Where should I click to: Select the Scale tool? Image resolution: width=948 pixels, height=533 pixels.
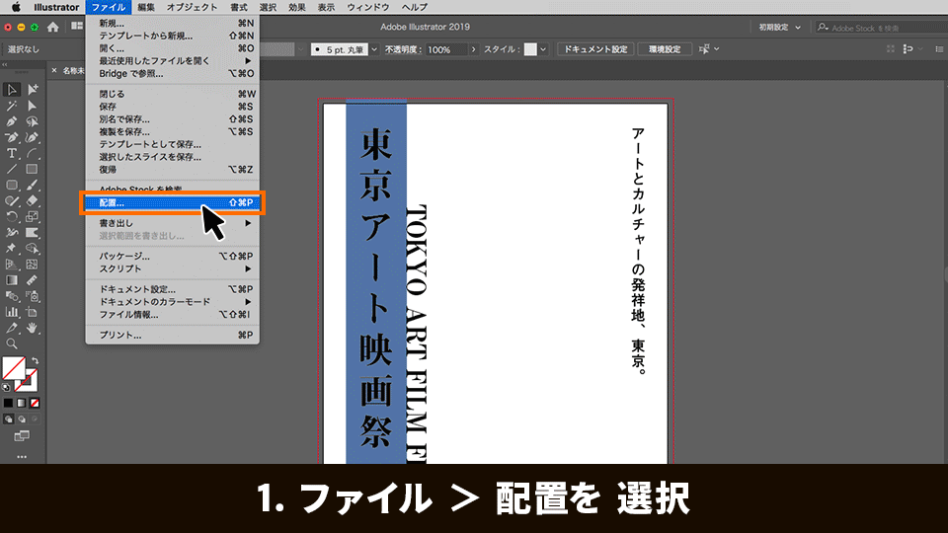pyautogui.click(x=32, y=216)
